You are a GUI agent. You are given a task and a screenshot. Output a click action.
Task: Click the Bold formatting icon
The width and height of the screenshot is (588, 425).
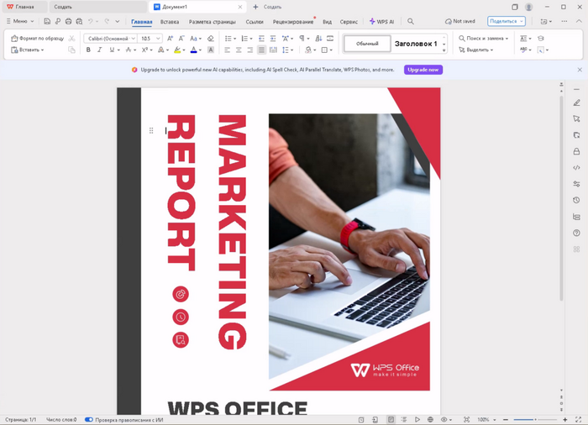tap(88, 50)
